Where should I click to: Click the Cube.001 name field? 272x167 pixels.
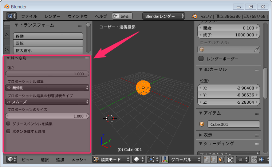point(234,124)
